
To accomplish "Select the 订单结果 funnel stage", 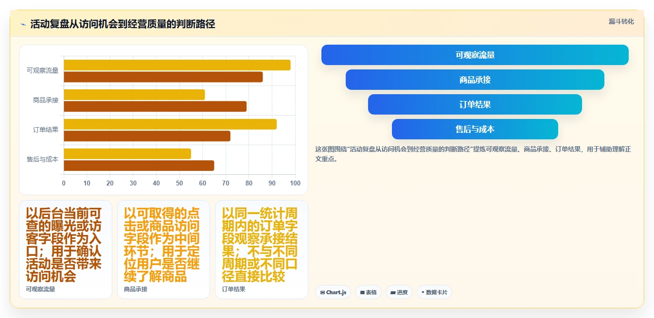I will click(475, 104).
